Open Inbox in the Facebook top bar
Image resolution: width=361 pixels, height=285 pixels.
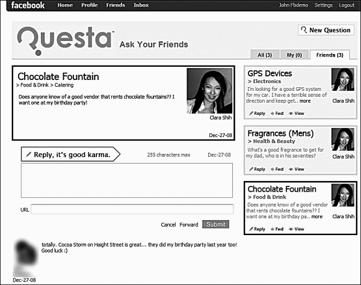(x=141, y=5)
